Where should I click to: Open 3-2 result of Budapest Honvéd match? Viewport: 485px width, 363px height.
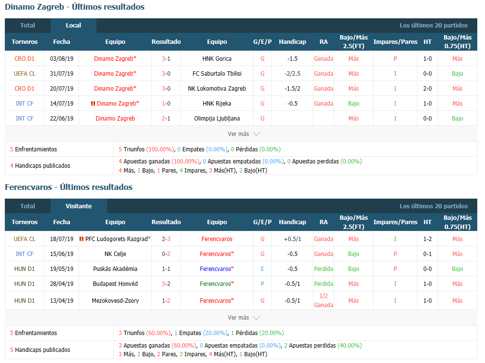166,284
